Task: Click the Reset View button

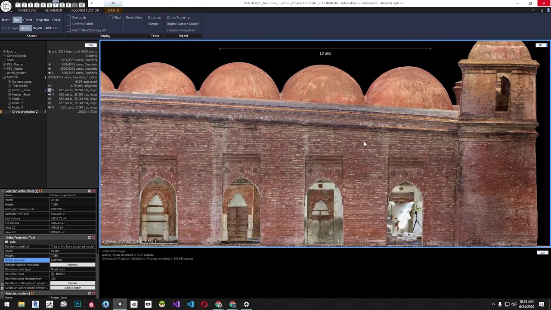Action: pos(134,18)
